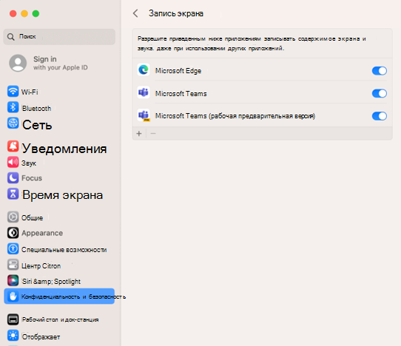Click the Microsoft Teams label
This screenshot has width=401, height=346.
point(181,94)
